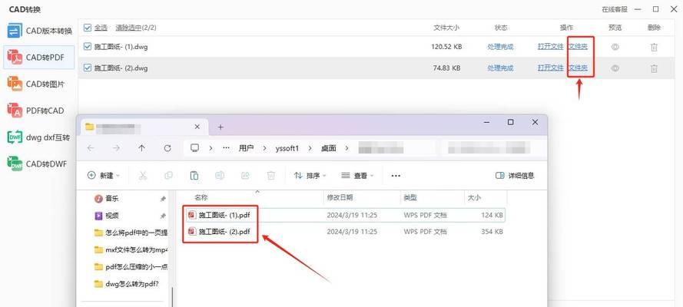Click 打开文件 for 施工图纸- (2).dwg
Viewport: 683px width, 307px height.
click(x=551, y=68)
